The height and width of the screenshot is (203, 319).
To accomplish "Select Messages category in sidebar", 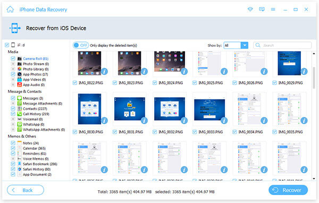I will (33, 98).
